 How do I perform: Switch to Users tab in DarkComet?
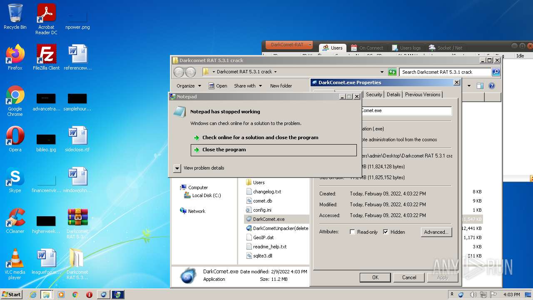[x=332, y=48]
